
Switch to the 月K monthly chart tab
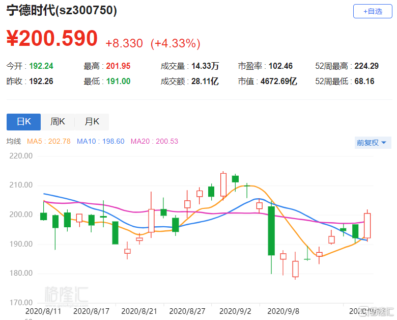92,122
